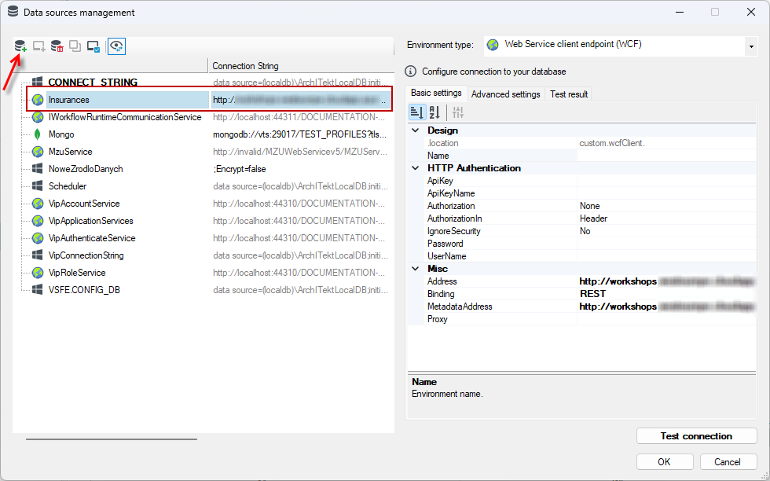Collapse the HTTP Authentication category
This screenshot has width=770, height=481.
tap(416, 168)
